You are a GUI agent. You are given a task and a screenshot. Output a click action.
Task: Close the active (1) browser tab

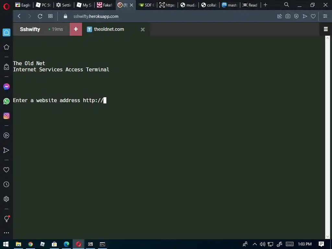pyautogui.click(x=132, y=5)
